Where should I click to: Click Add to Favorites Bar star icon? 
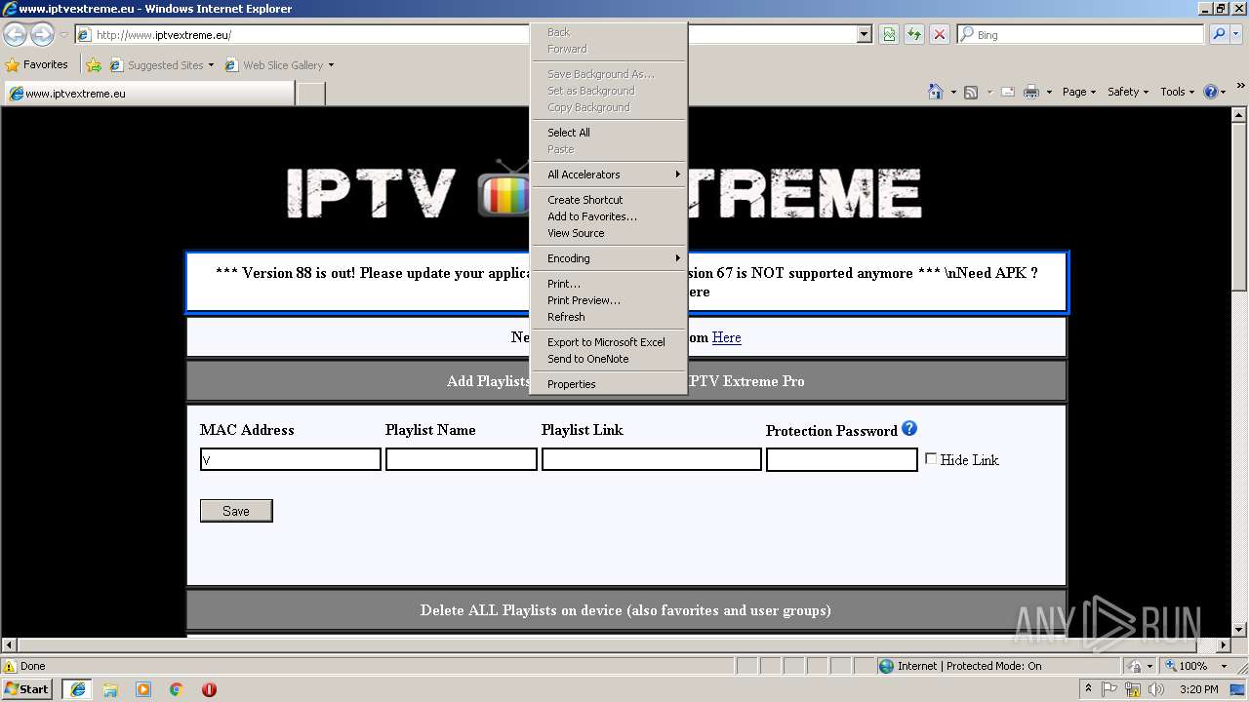(x=94, y=65)
